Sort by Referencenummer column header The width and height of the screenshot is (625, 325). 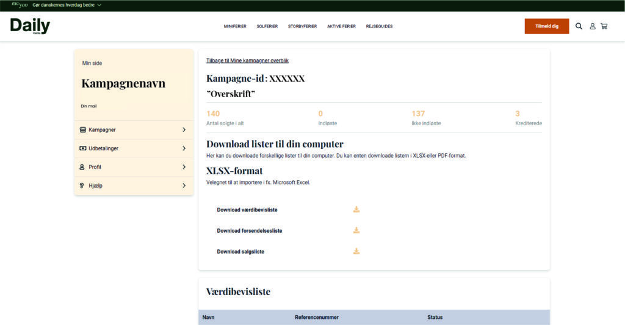pos(316,317)
